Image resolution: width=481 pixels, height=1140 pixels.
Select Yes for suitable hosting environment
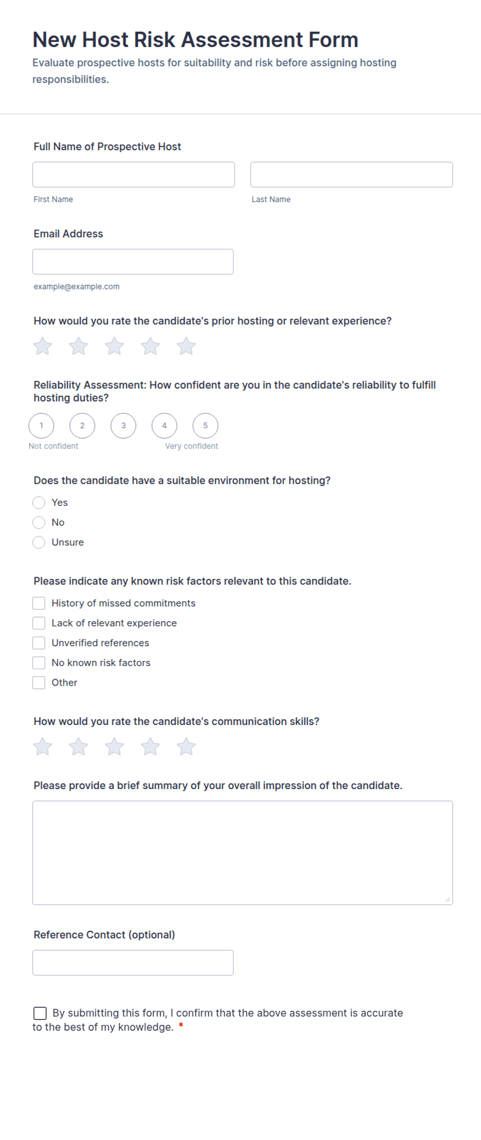pyautogui.click(x=39, y=503)
